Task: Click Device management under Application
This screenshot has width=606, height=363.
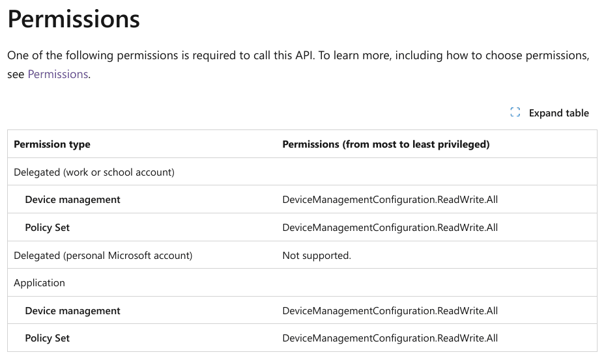Action: 72,311
